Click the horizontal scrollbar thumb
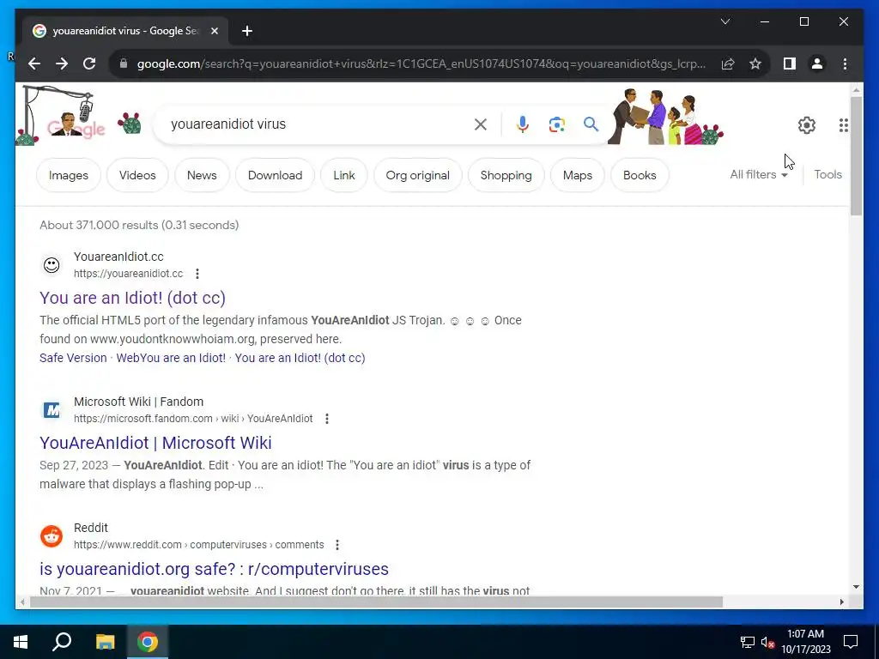This screenshot has height=659, width=879. click(x=376, y=602)
